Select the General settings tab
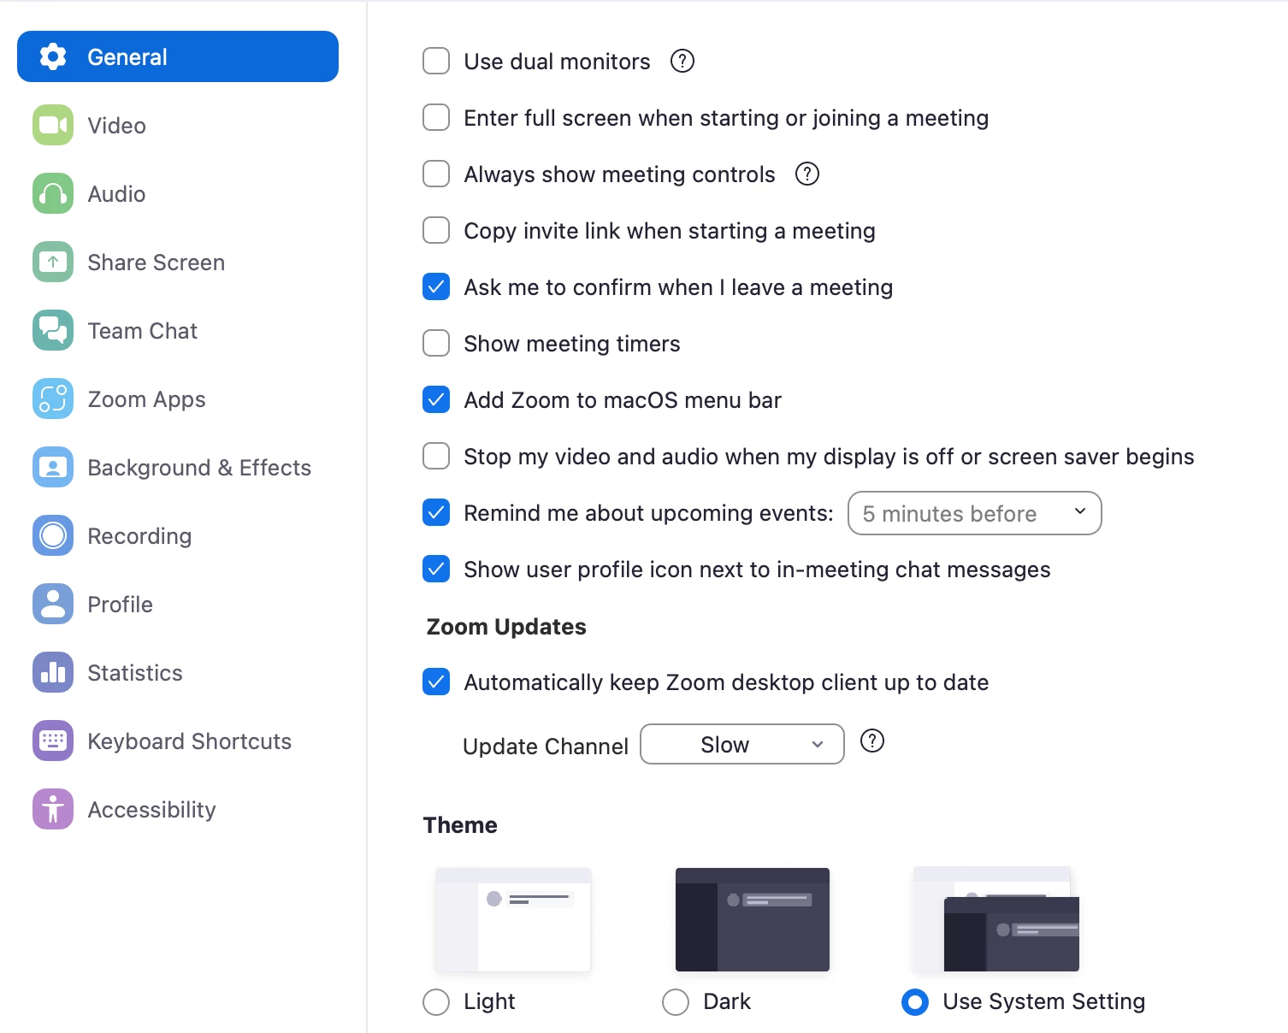This screenshot has width=1288, height=1033. pos(178,56)
